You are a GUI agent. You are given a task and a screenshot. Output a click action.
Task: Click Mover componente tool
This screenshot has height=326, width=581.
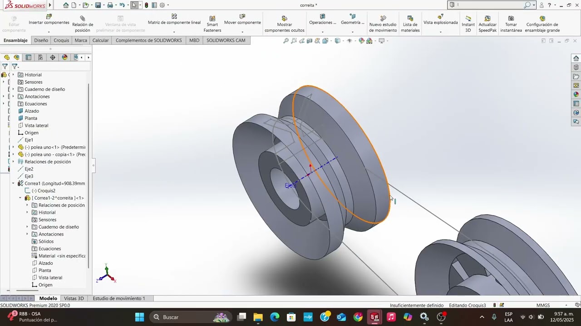[242, 19]
